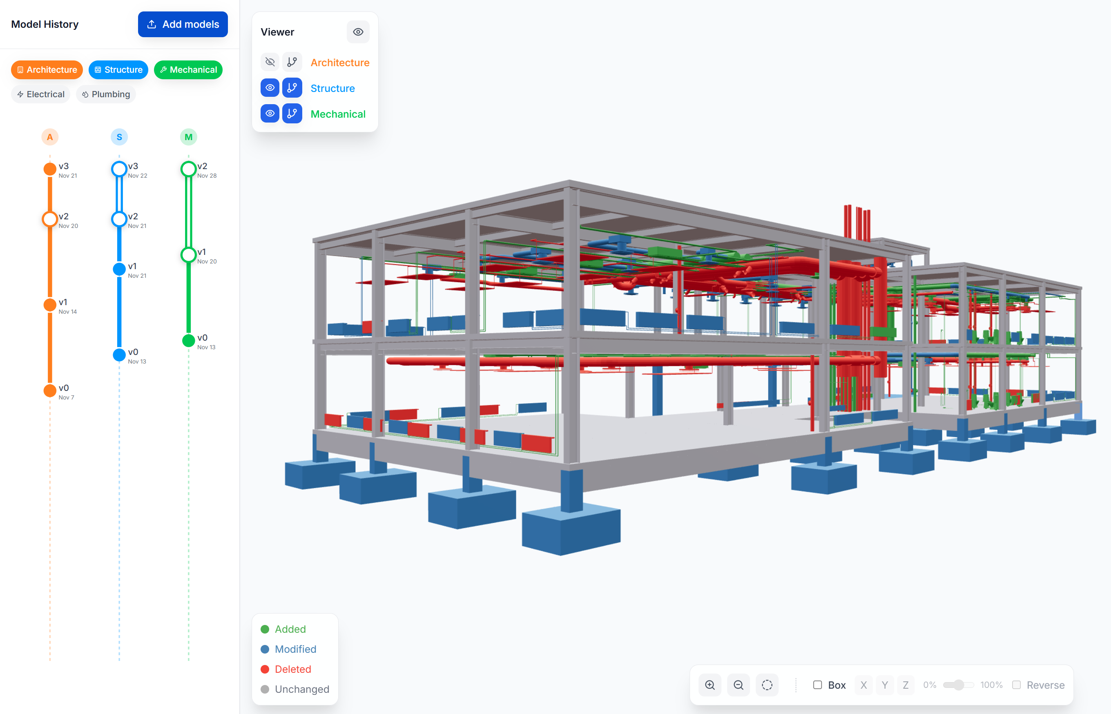
Task: Adjust the section percentage slider
Action: [x=959, y=685]
